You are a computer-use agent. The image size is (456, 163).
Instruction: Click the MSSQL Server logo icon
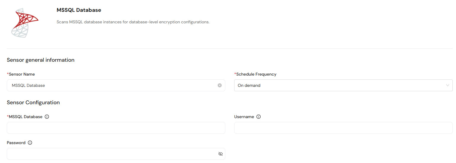point(25,23)
